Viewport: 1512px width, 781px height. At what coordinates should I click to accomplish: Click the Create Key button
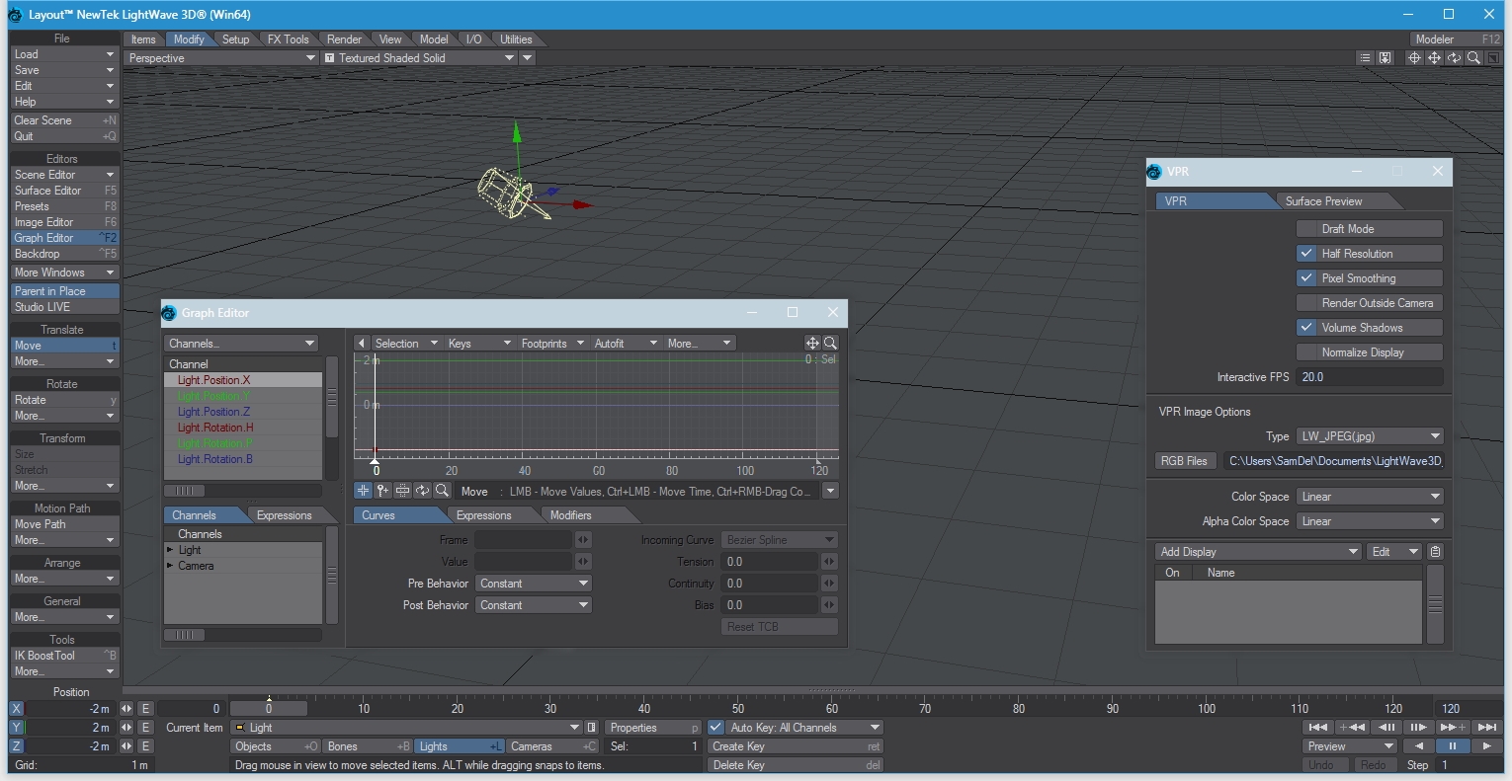pos(796,746)
